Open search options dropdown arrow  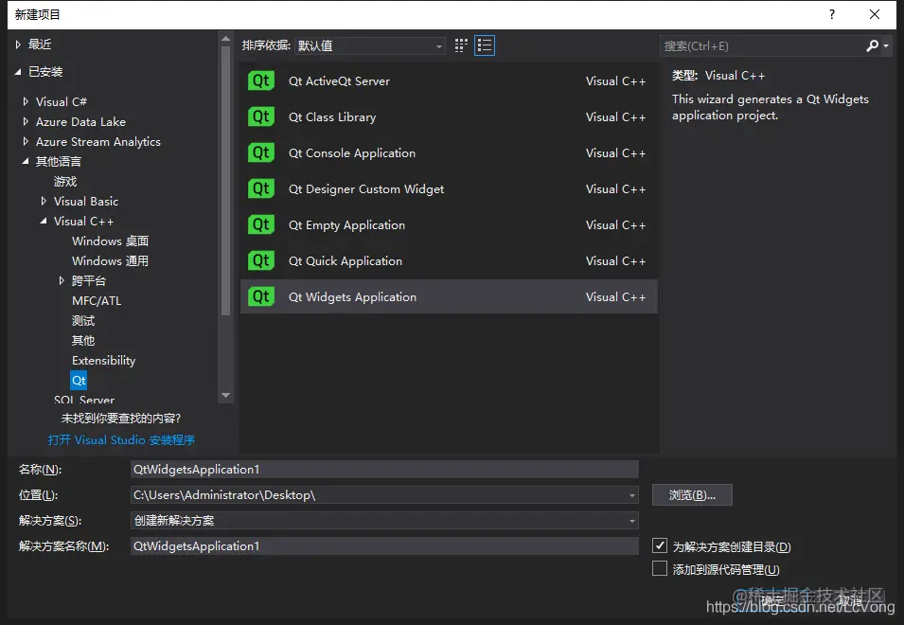[x=886, y=45]
